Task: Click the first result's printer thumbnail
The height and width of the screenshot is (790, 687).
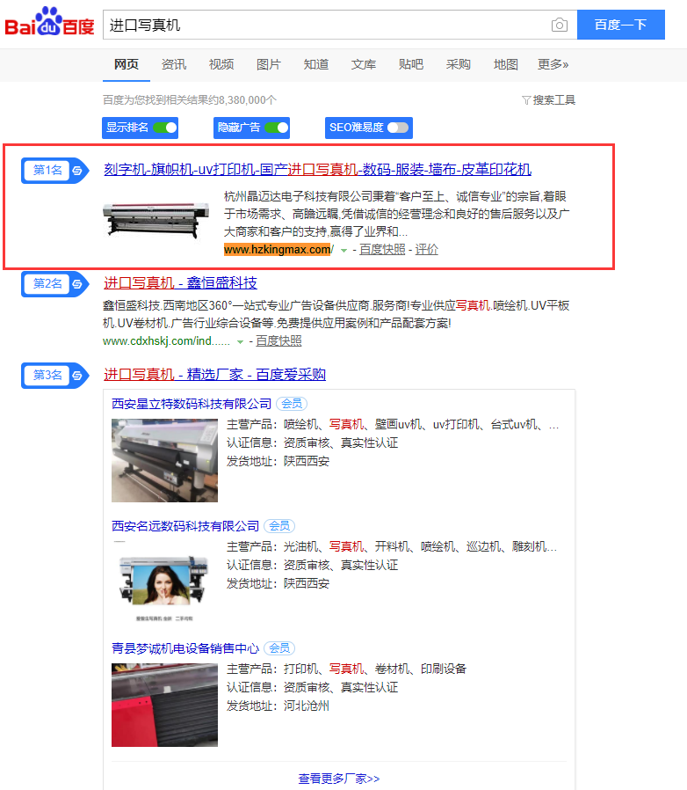Action: [156, 220]
